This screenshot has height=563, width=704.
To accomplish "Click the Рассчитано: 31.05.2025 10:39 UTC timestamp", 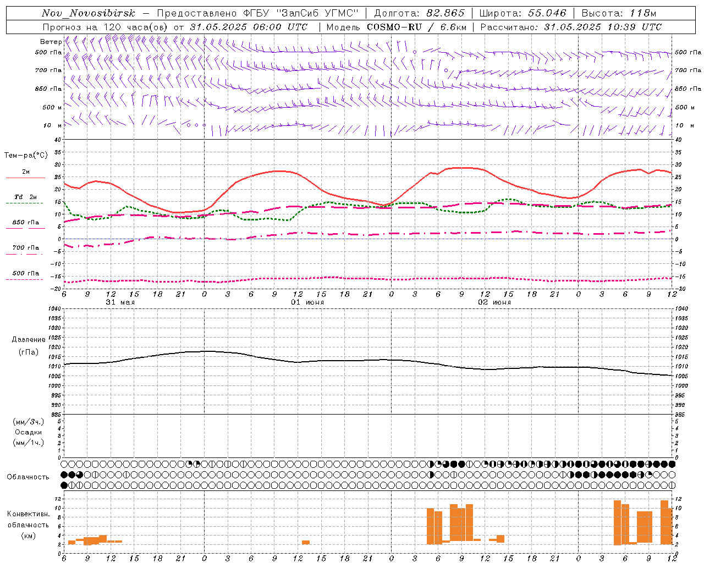I will coord(571,27).
